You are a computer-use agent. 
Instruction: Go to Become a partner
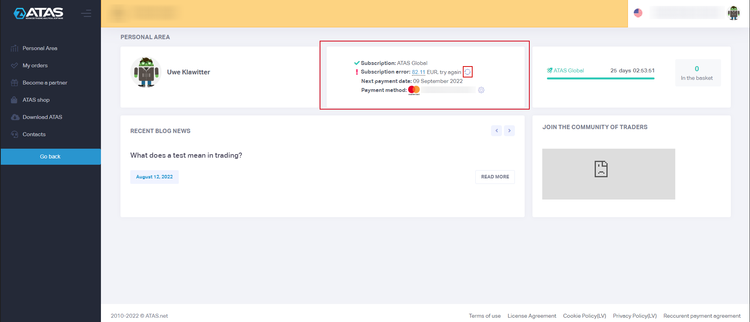45,83
